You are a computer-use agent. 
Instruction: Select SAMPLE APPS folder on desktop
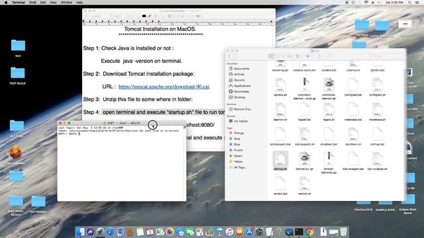pos(385,207)
